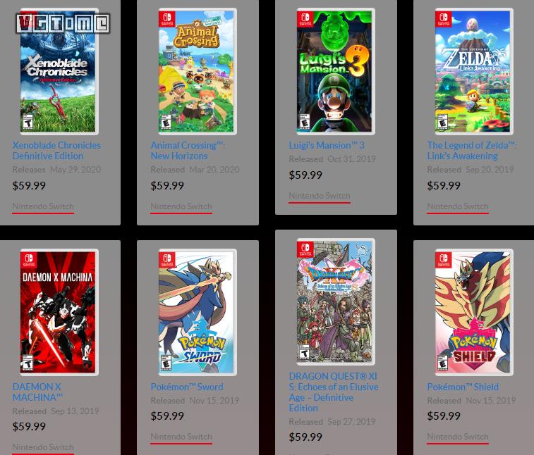Visit The Legend of Zelda: Link's Awakening link
Viewport: 534px width, 455px height.
pyautogui.click(x=472, y=150)
